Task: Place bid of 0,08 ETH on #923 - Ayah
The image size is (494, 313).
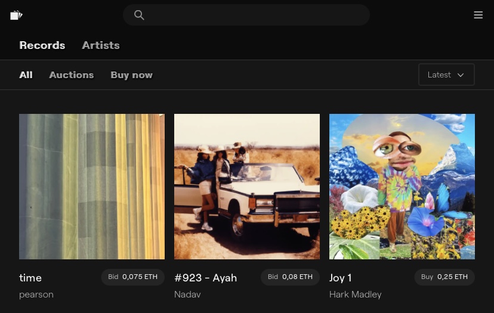Action: point(290,277)
